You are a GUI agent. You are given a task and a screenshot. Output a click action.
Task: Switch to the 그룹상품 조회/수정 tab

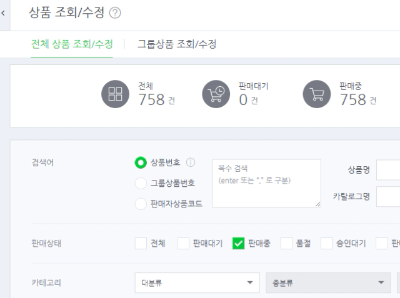click(177, 44)
